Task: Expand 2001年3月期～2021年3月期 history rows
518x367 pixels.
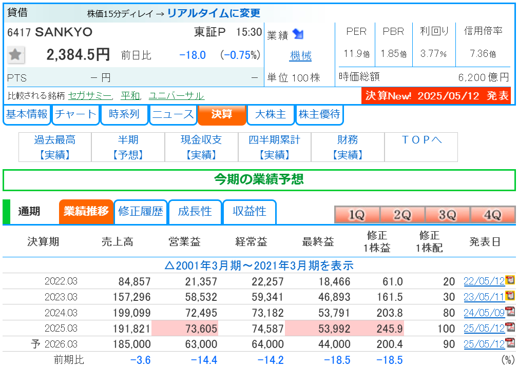Action: tap(259, 266)
